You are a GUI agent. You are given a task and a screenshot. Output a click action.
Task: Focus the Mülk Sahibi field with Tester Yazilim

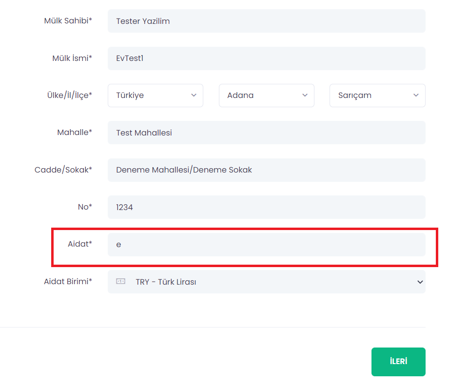click(266, 21)
